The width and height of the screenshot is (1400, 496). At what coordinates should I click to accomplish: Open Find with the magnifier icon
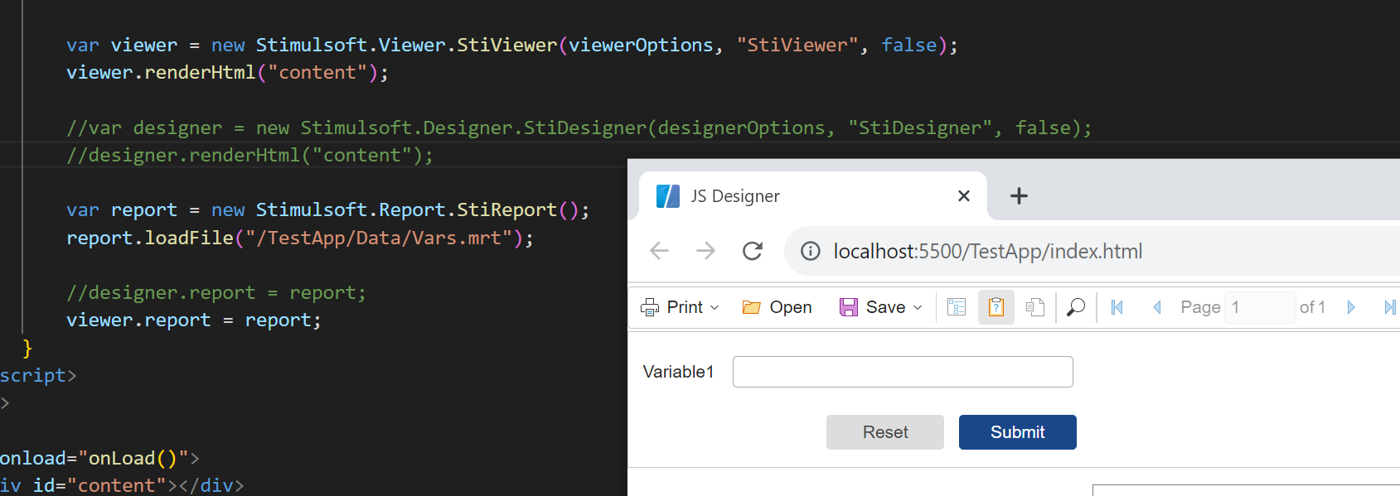[1076, 307]
